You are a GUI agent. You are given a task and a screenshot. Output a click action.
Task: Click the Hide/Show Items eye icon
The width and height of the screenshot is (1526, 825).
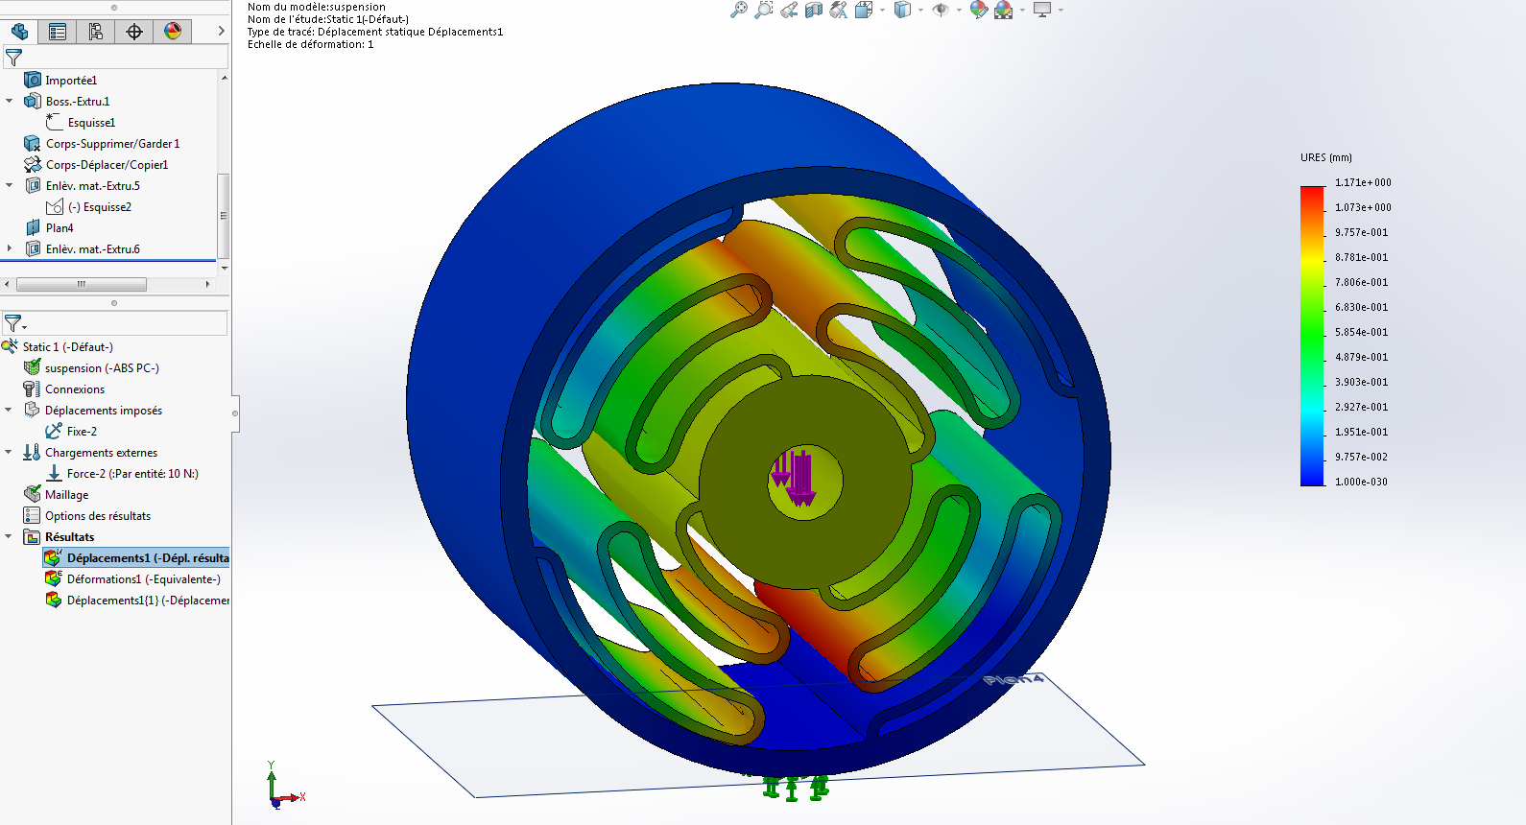941,10
